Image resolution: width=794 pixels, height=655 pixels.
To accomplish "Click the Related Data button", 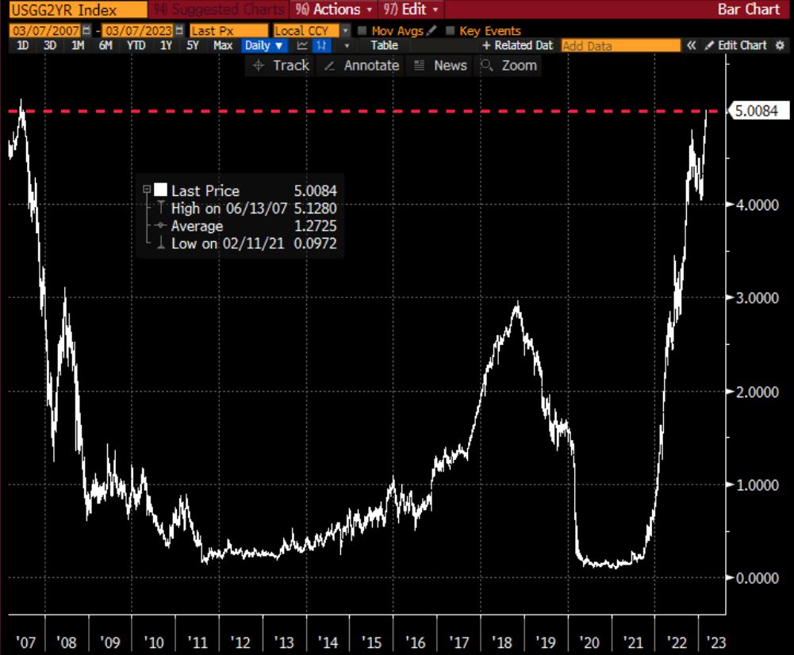I will [x=517, y=45].
